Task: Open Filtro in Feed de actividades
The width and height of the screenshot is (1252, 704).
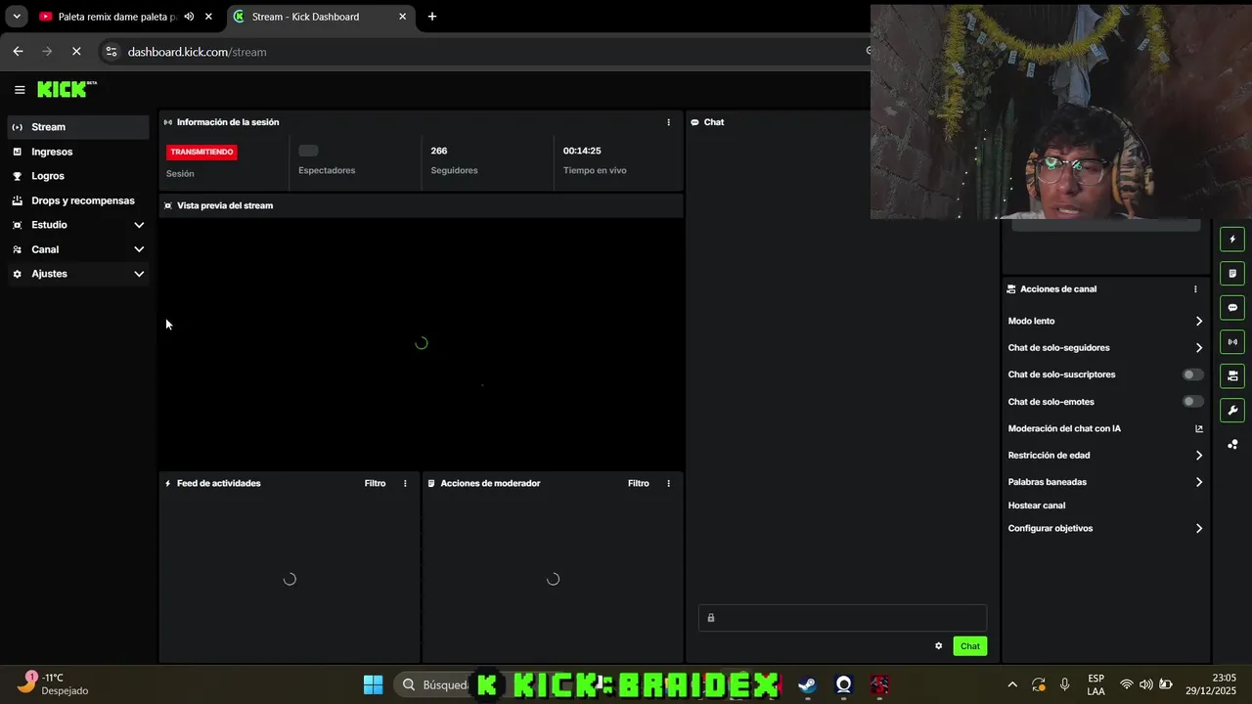Action: pos(376,483)
